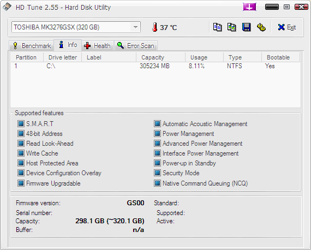Viewport: 311px width, 250px height.
Task: Maximize the HD Tune window
Action: point(286,7)
